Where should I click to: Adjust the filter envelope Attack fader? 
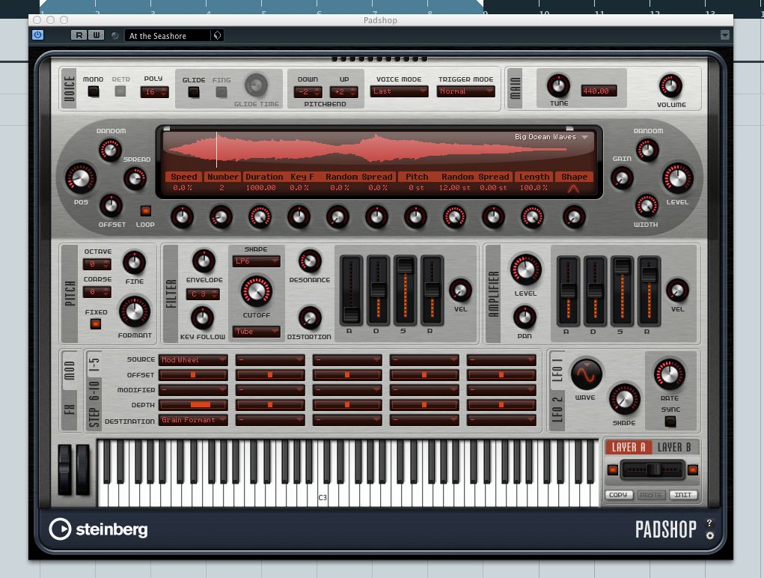[351, 290]
